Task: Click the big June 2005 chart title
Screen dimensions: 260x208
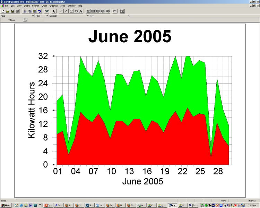Action: coord(130,36)
